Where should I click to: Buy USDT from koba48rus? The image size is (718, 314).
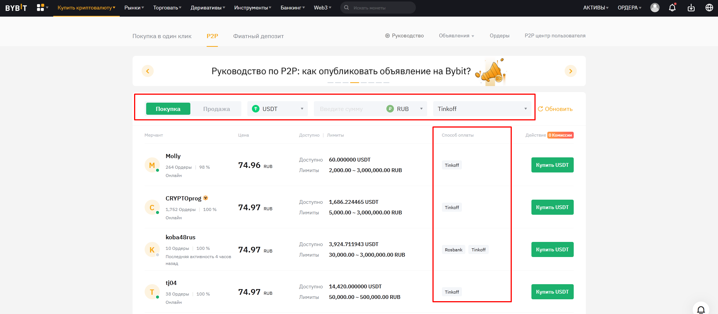[553, 249]
